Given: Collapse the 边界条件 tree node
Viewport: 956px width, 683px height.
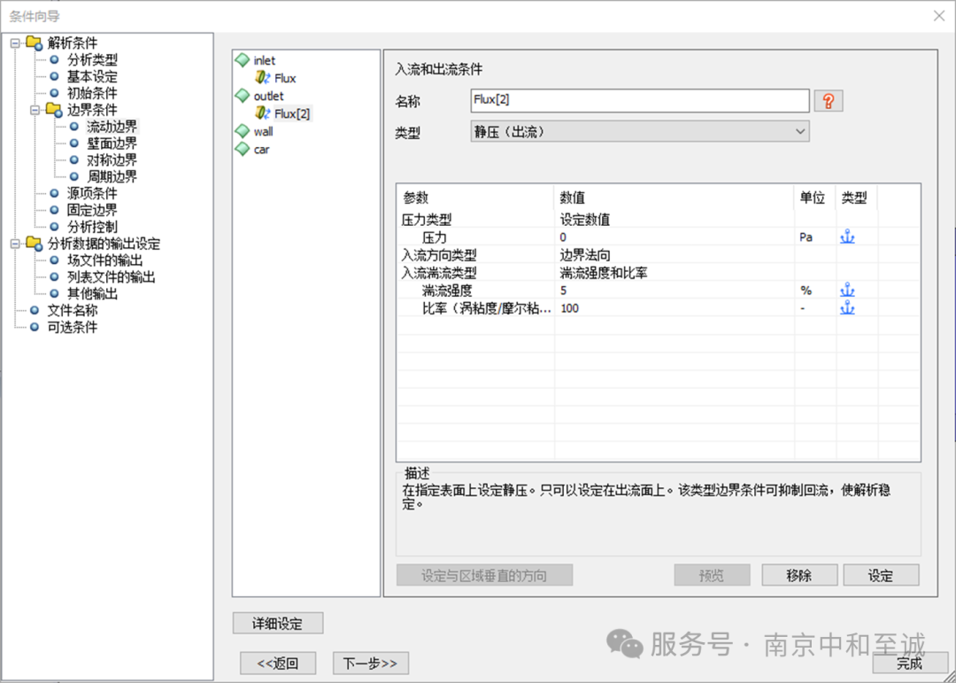Looking at the screenshot, I should (35, 110).
